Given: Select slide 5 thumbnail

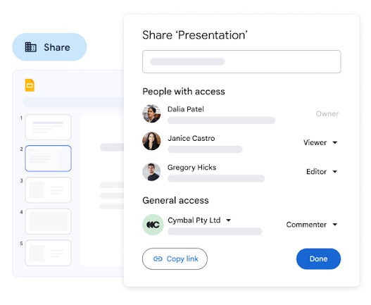Looking at the screenshot, I should pos(49,253).
